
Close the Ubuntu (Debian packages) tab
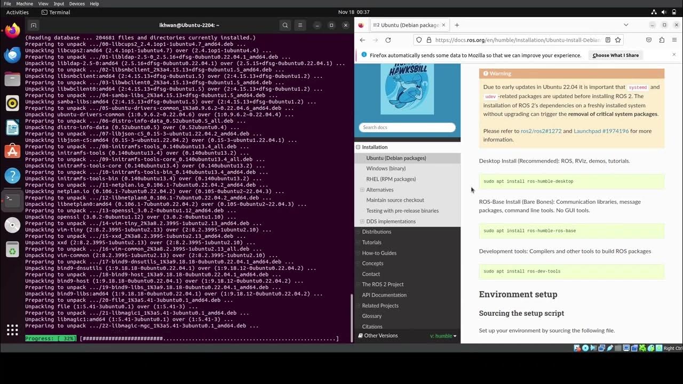pyautogui.click(x=444, y=25)
